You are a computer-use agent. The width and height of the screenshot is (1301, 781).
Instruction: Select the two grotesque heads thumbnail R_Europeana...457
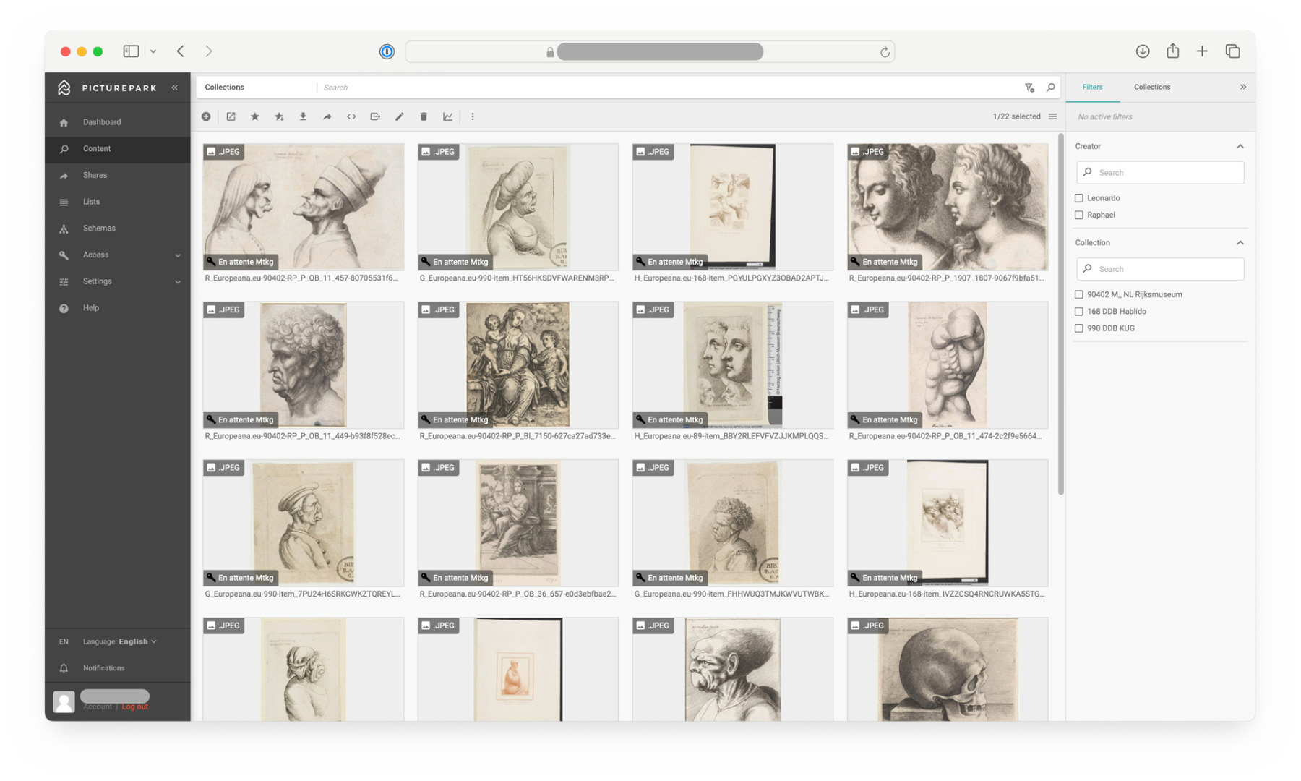click(304, 207)
